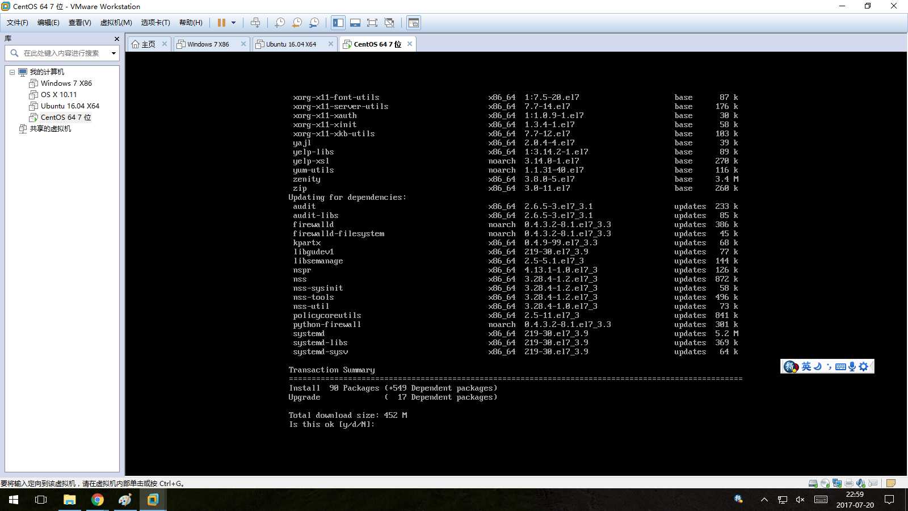Close the library panel
908x511 pixels.
click(x=117, y=39)
